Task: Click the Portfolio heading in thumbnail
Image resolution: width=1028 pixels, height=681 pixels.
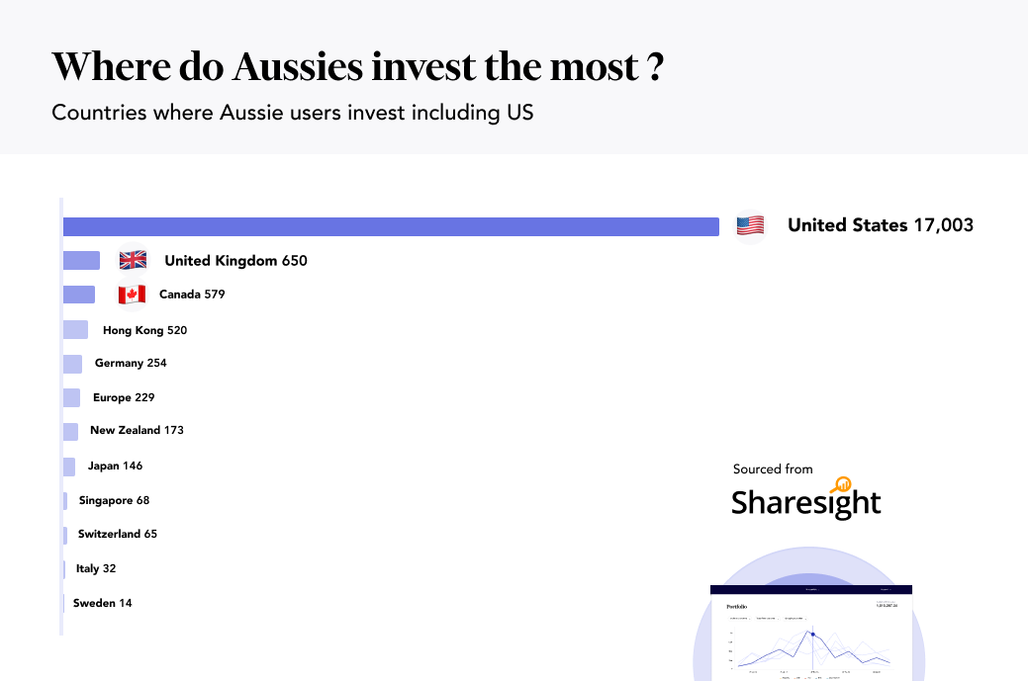Action: click(737, 606)
